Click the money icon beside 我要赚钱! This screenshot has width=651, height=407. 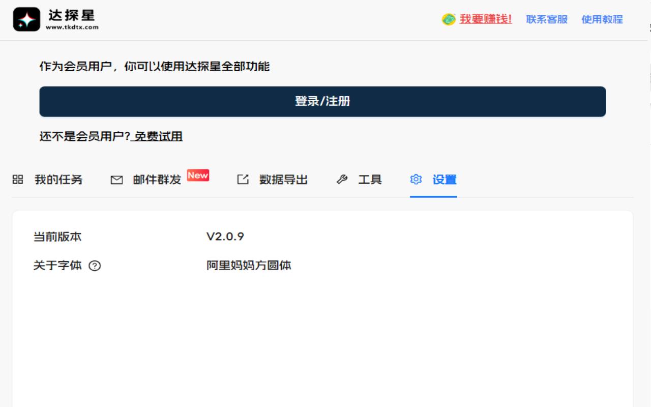[x=448, y=20]
